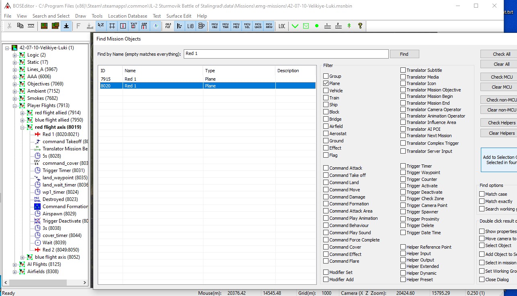This screenshot has height=296, width=517.
Task: Uncheck the Plane filter checkbox
Action: coord(326,83)
